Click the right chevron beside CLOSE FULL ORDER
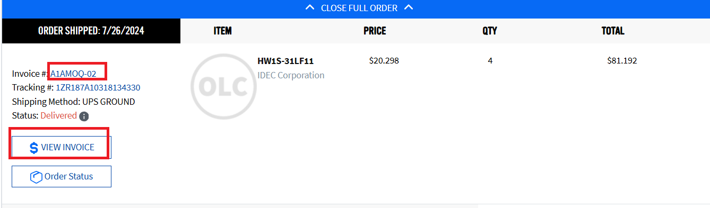Screen dimensions: 710x208 click(x=408, y=8)
